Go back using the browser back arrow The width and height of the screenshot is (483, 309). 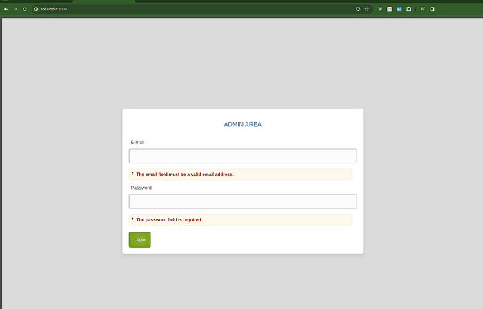click(6, 9)
